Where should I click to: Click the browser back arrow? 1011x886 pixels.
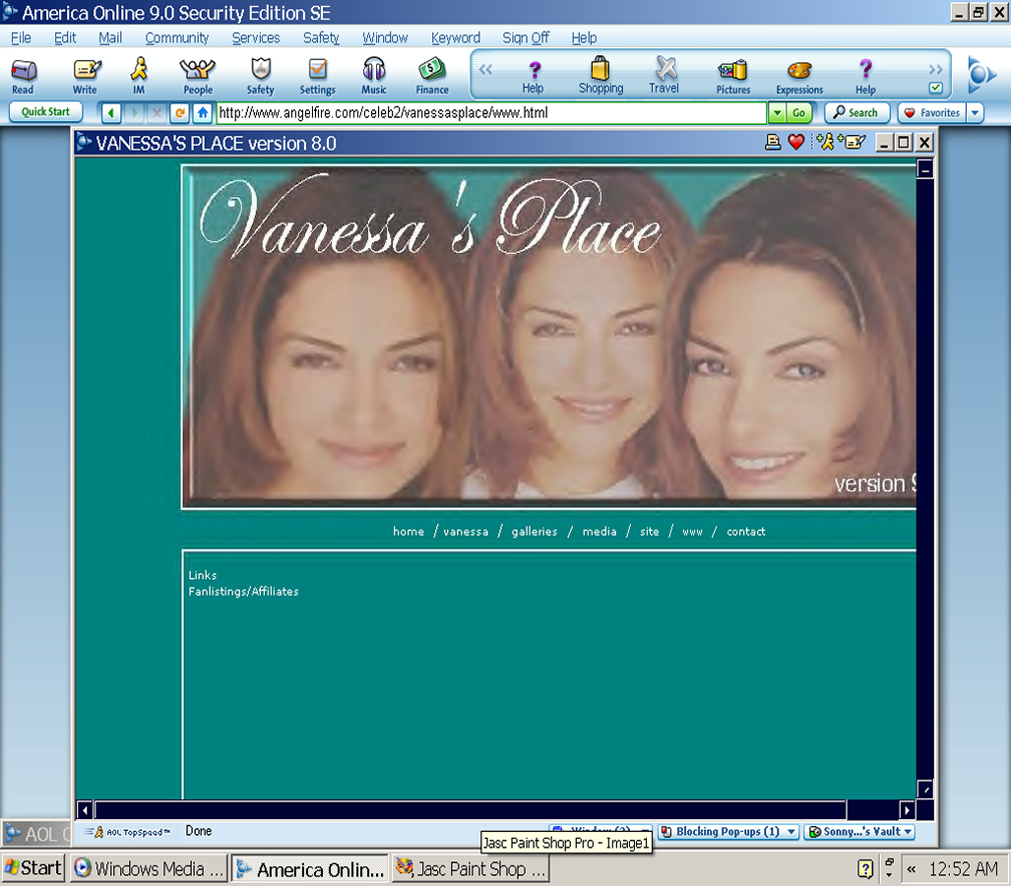pyautogui.click(x=111, y=113)
